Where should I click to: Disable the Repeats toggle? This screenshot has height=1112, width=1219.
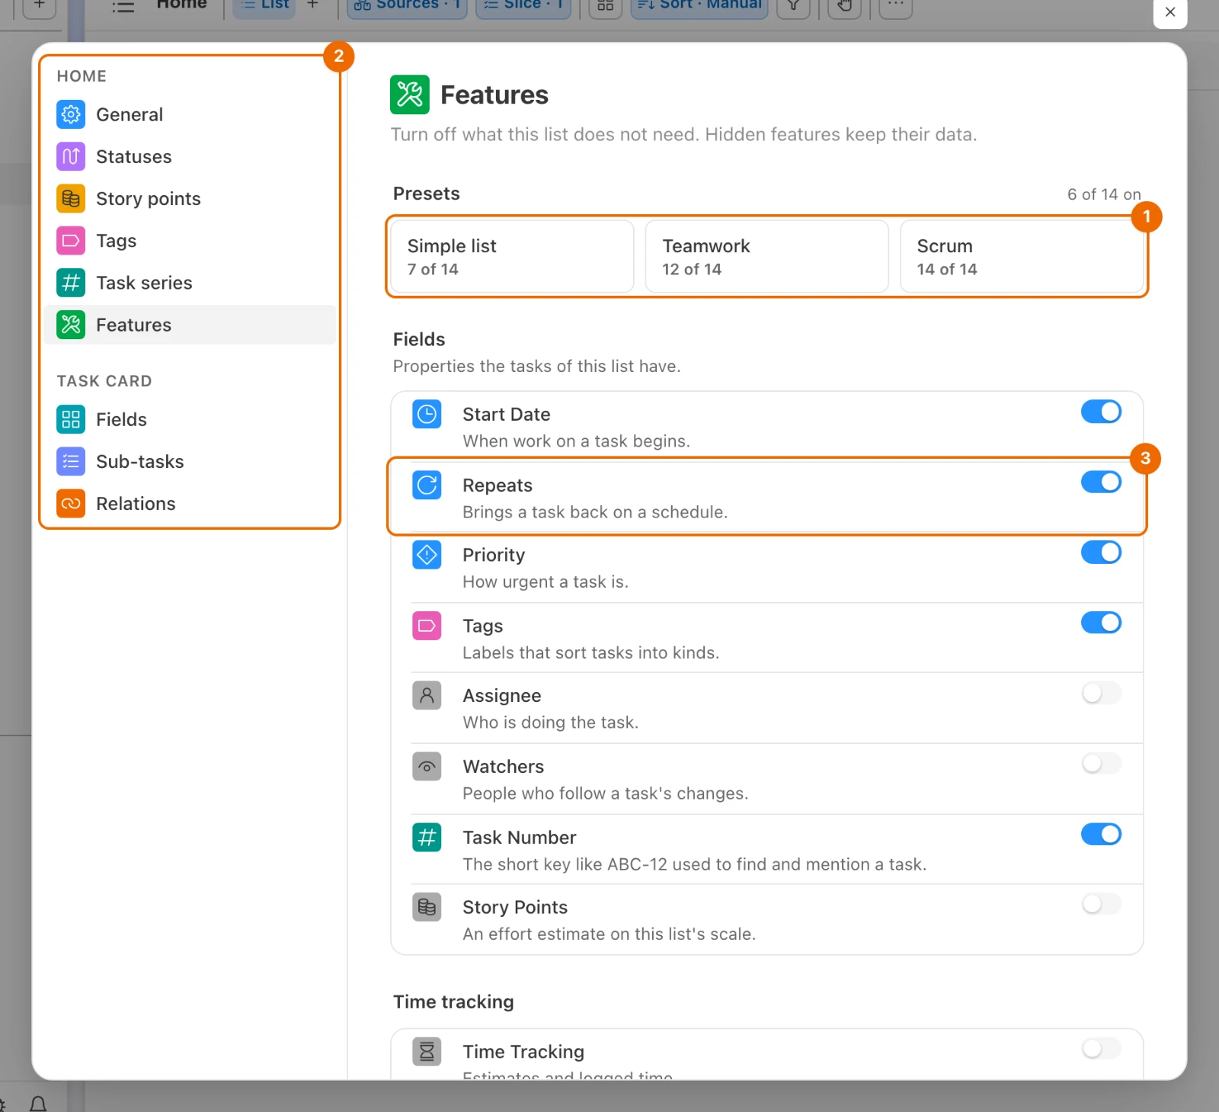coord(1101,482)
